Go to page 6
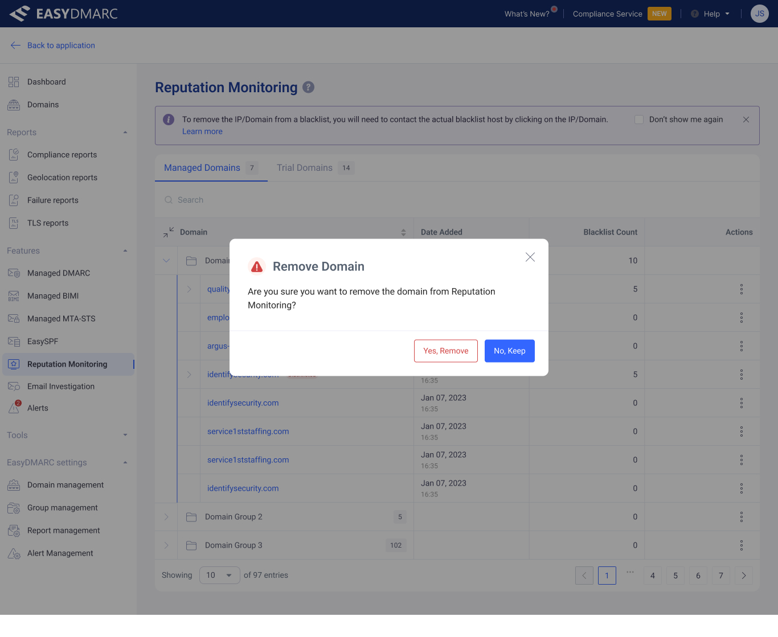778x637 pixels. coord(698,576)
